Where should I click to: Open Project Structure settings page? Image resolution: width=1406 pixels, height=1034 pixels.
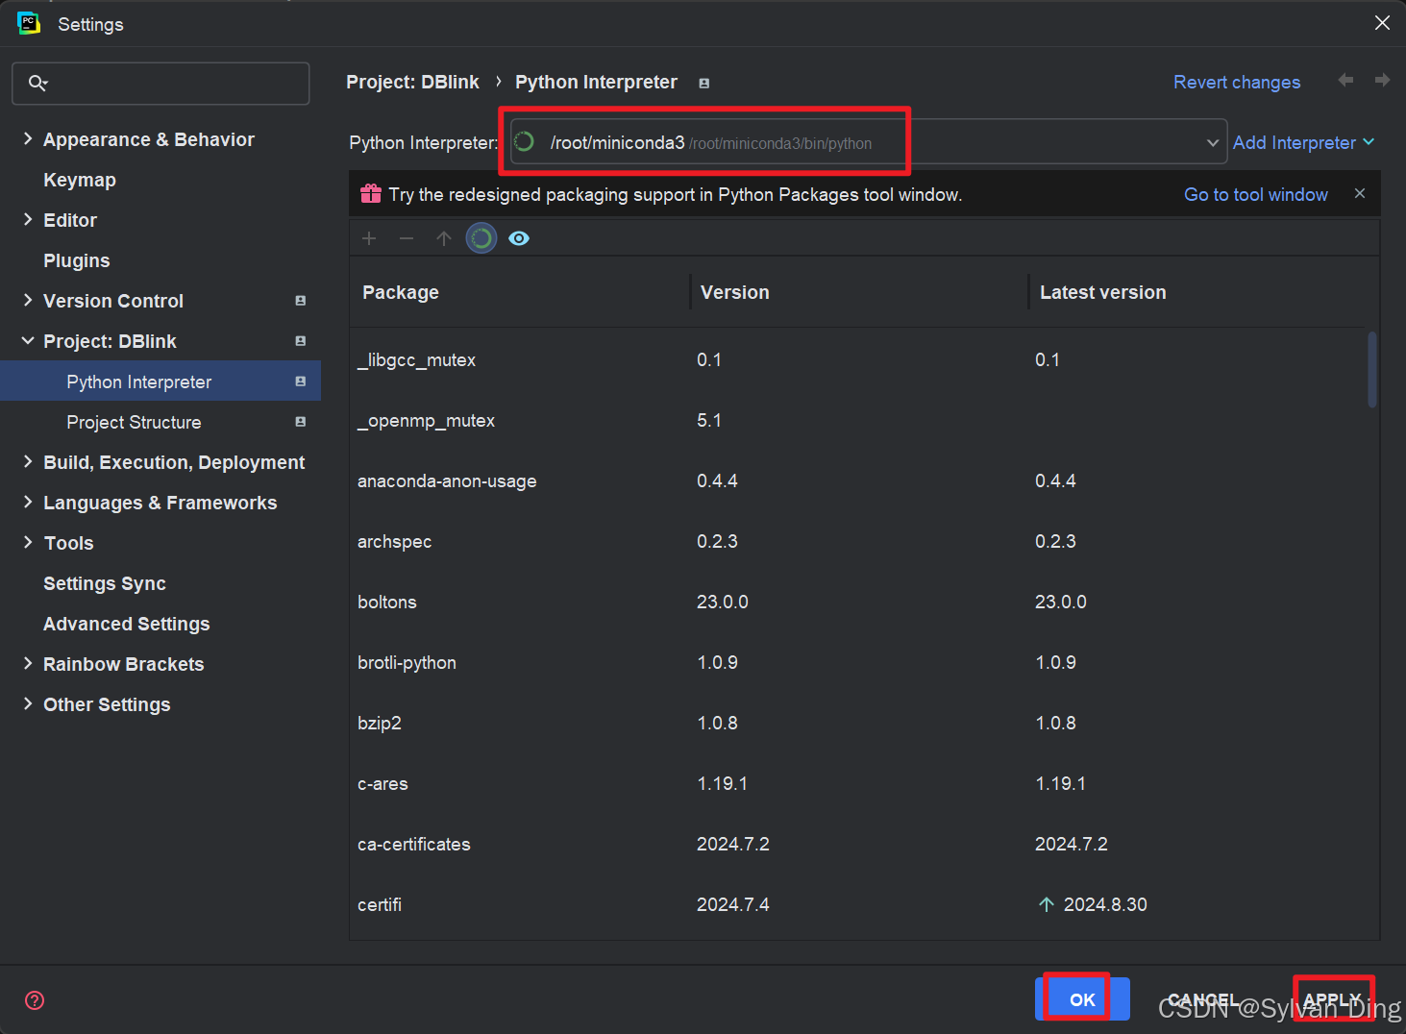134,422
